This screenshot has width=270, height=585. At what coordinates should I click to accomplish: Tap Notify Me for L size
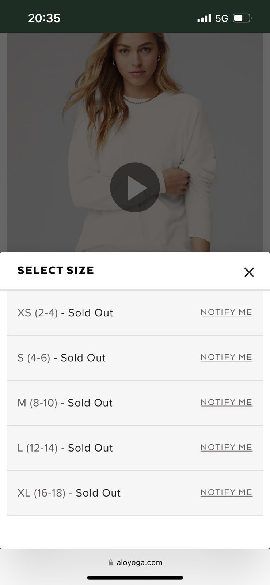(226, 447)
